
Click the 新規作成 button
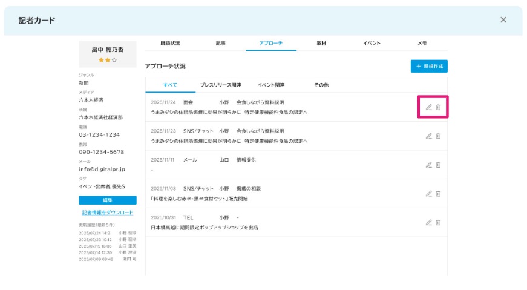[x=429, y=66]
